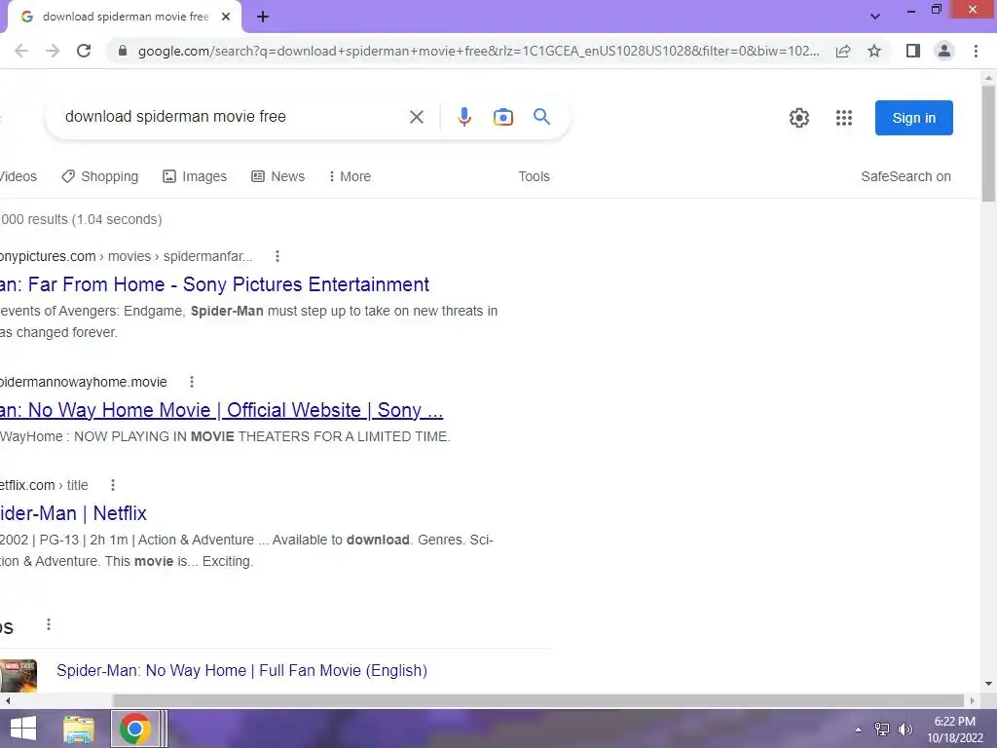The height and width of the screenshot is (748, 997).
Task: Click Chrome icon in taskbar
Action: point(134,729)
